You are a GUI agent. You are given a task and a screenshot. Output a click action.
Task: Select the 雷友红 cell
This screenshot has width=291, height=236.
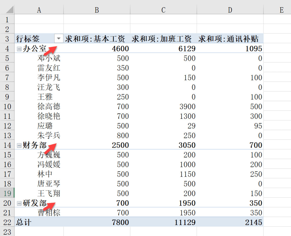pos(39,68)
